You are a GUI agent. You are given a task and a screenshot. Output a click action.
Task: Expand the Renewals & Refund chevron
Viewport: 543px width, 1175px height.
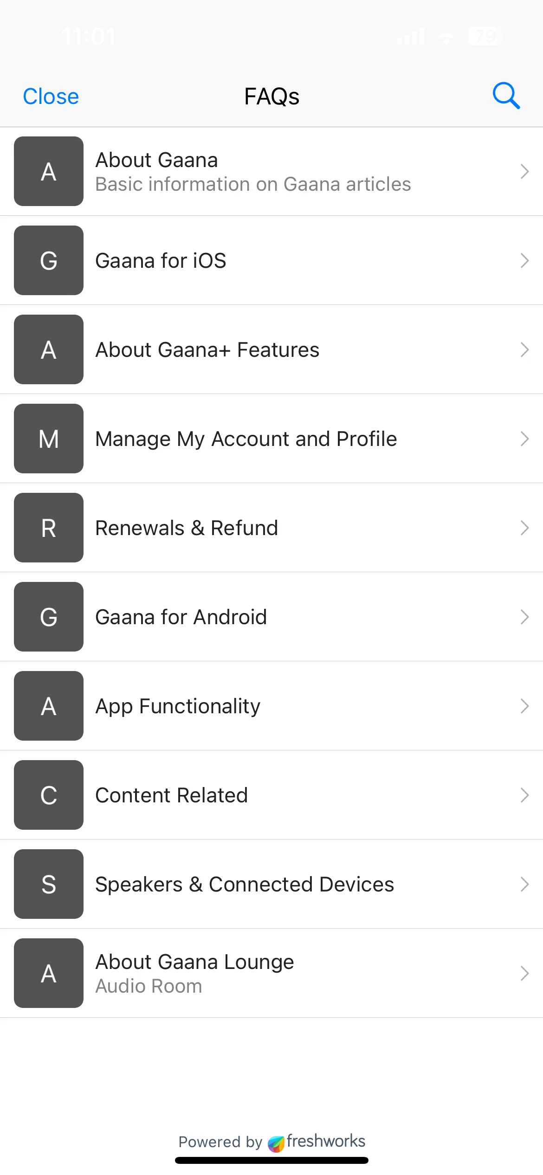pyautogui.click(x=524, y=528)
